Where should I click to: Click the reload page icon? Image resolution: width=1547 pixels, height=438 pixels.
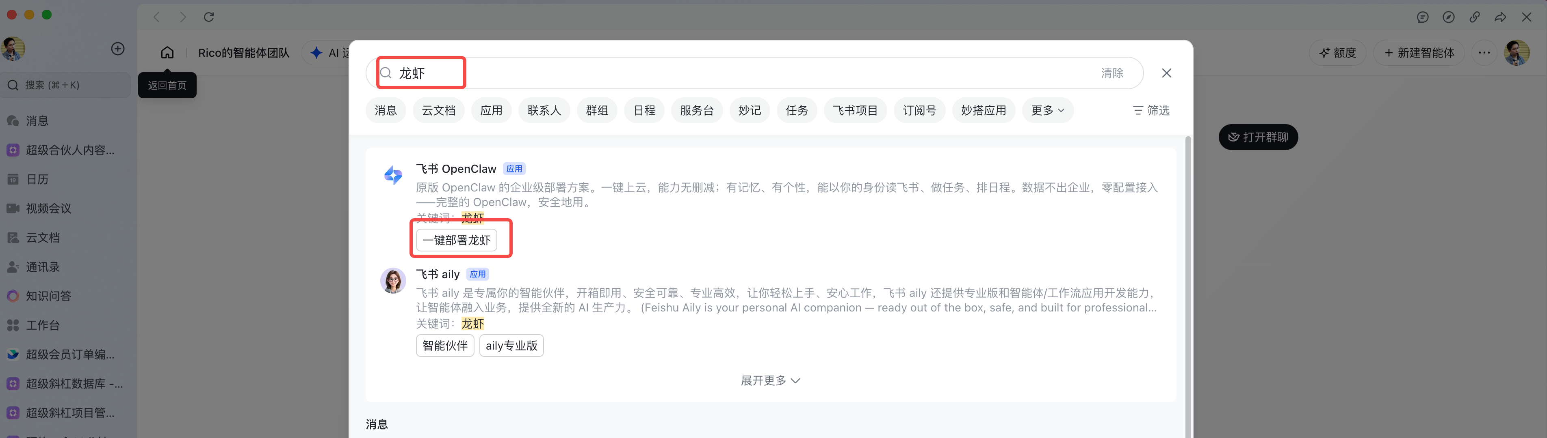pos(208,17)
